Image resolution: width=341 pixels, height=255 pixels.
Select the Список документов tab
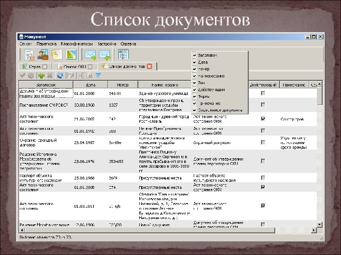(127, 67)
